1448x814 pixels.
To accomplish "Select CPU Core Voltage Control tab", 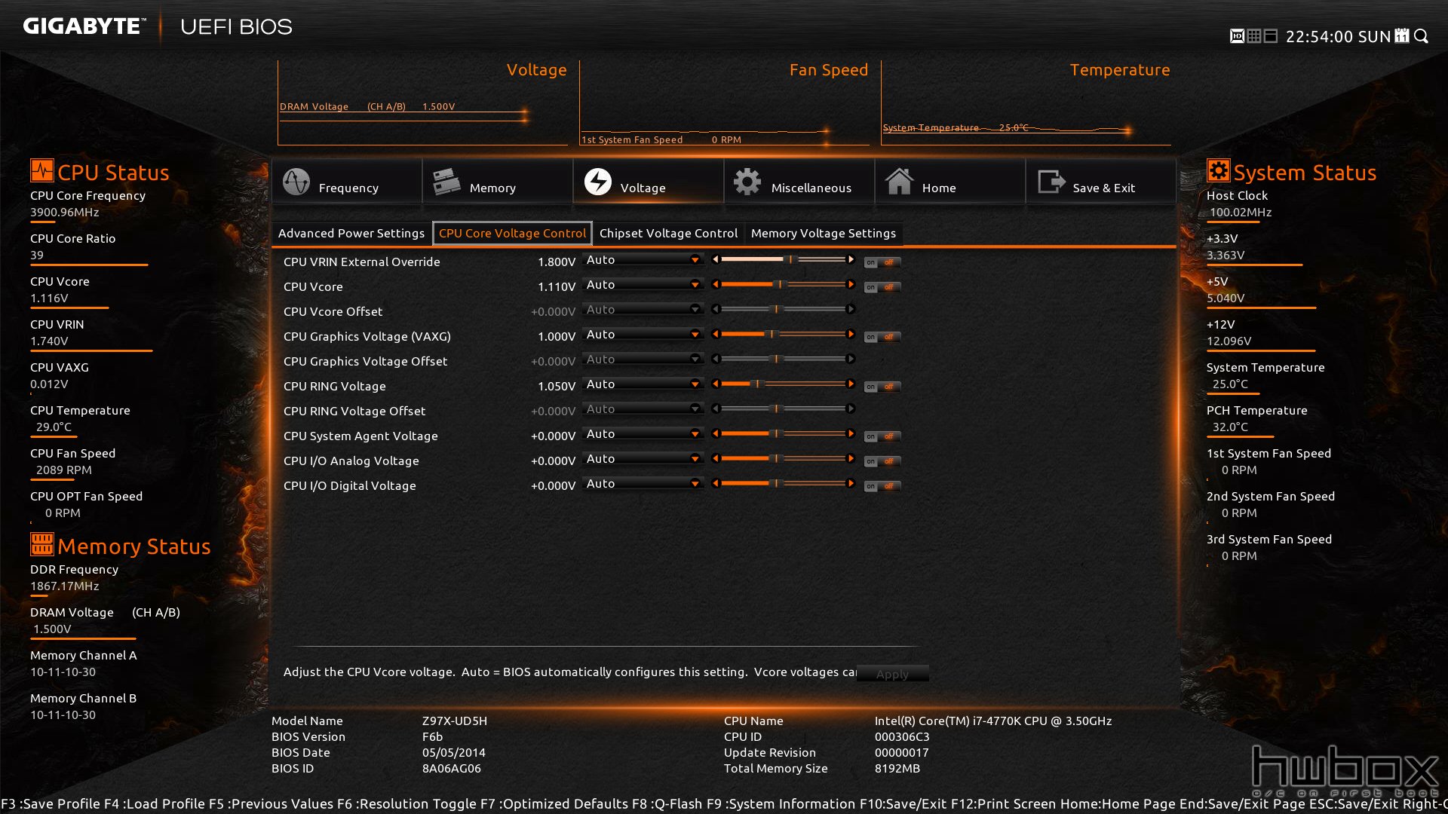I will (512, 233).
